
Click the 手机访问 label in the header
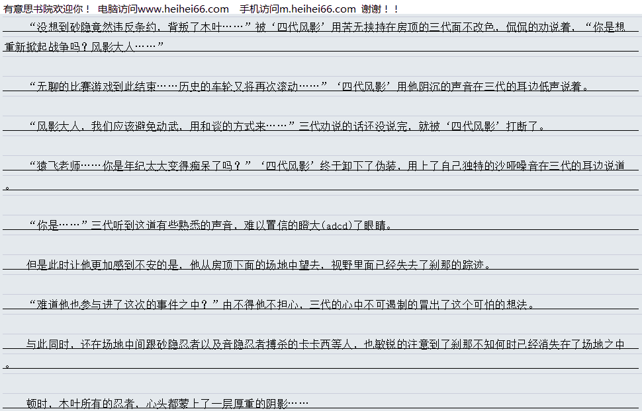point(259,9)
